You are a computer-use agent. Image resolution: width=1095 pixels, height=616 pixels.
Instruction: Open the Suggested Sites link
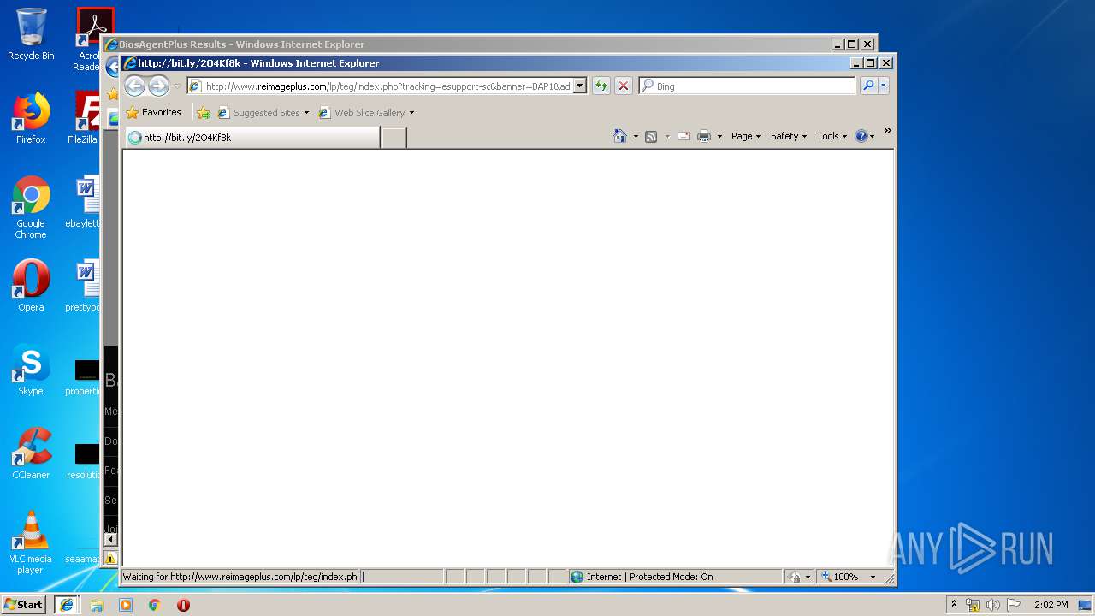tap(263, 112)
